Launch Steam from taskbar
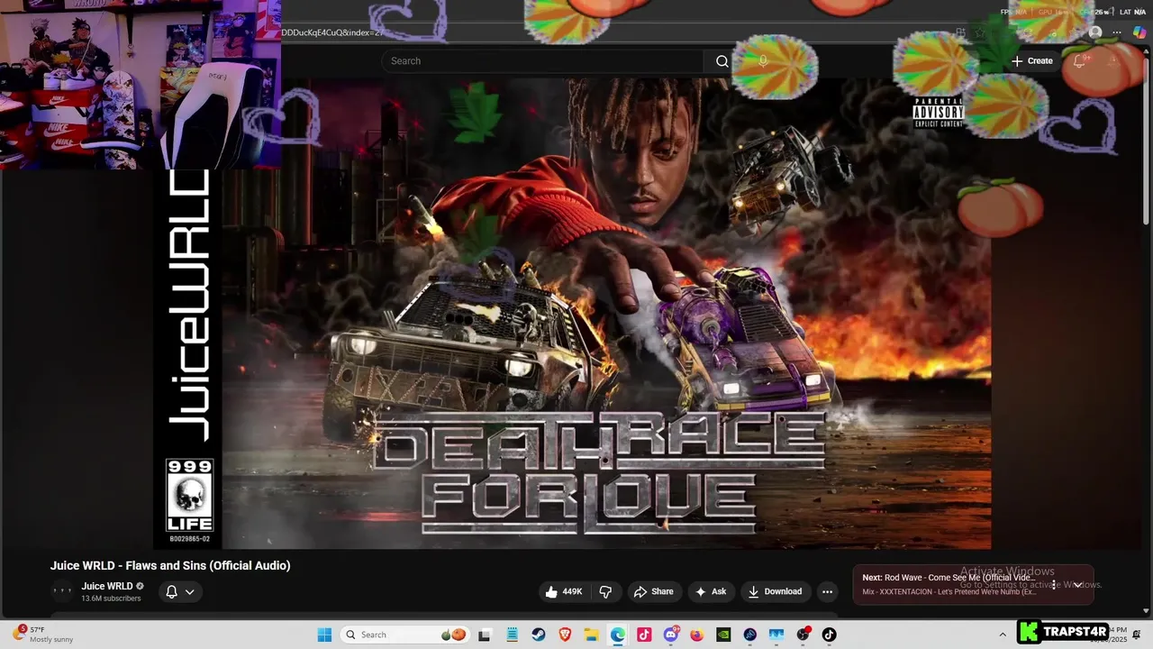Image resolution: width=1153 pixels, height=649 pixels. [x=539, y=635]
